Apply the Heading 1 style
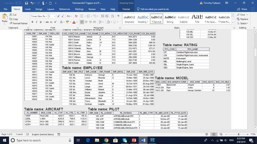The width and height of the screenshot is (257, 144). click(x=143, y=19)
